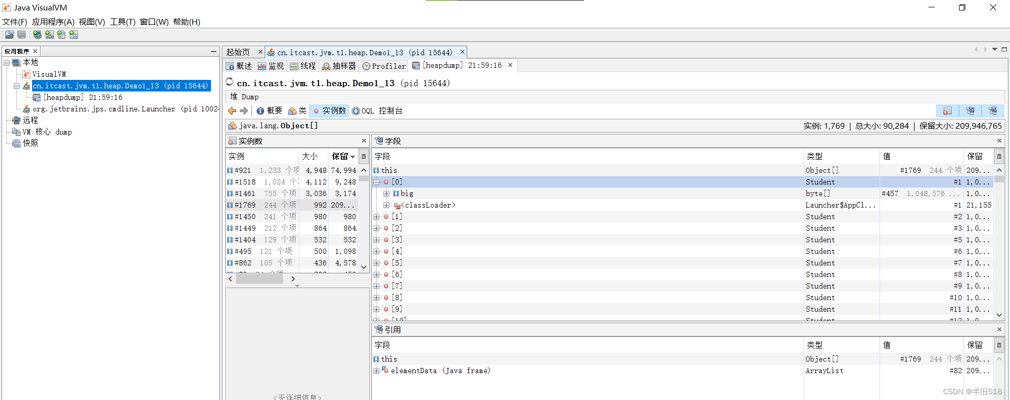The image size is (1010, 400).
Task: Select instance #862 in the instances list
Action: (292, 263)
